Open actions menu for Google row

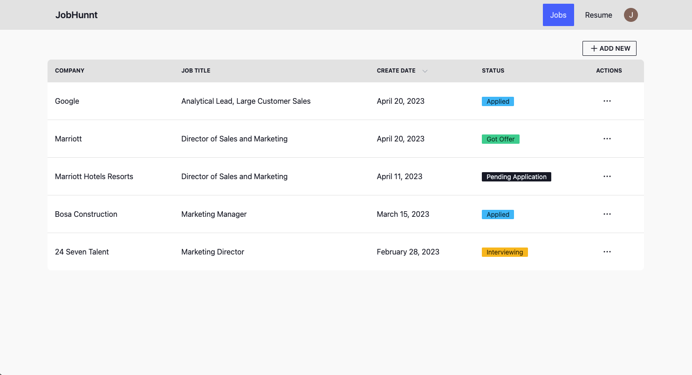pos(607,101)
